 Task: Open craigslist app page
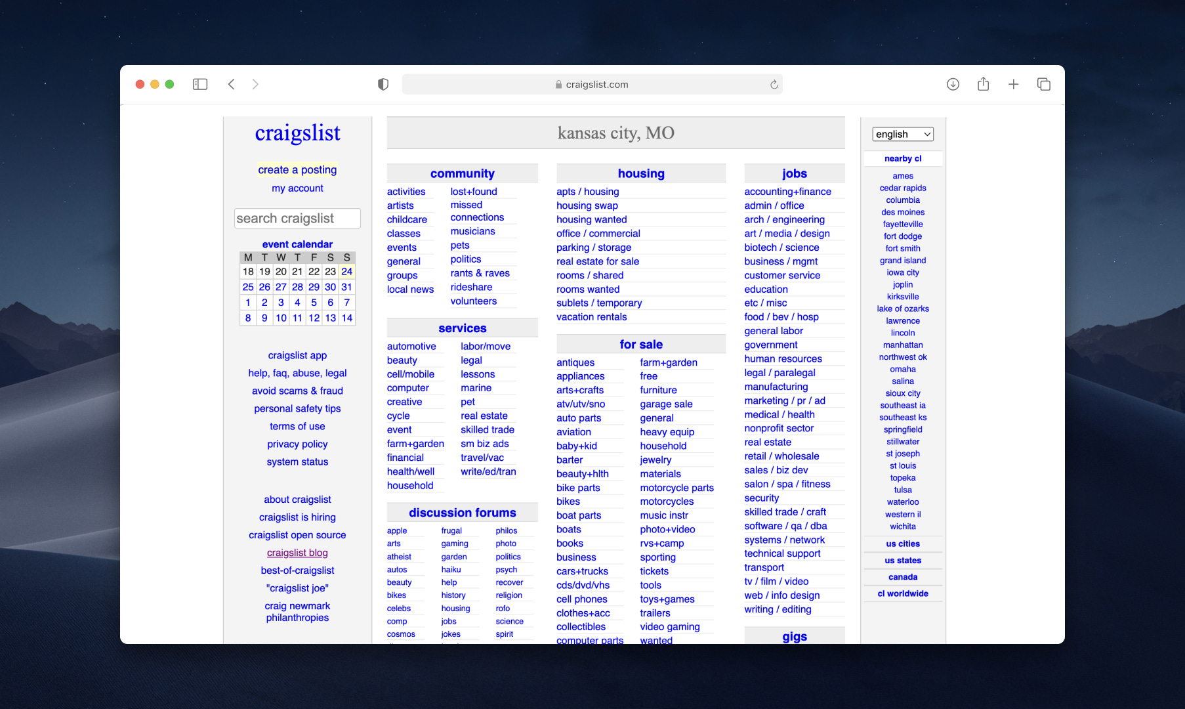[x=297, y=355]
